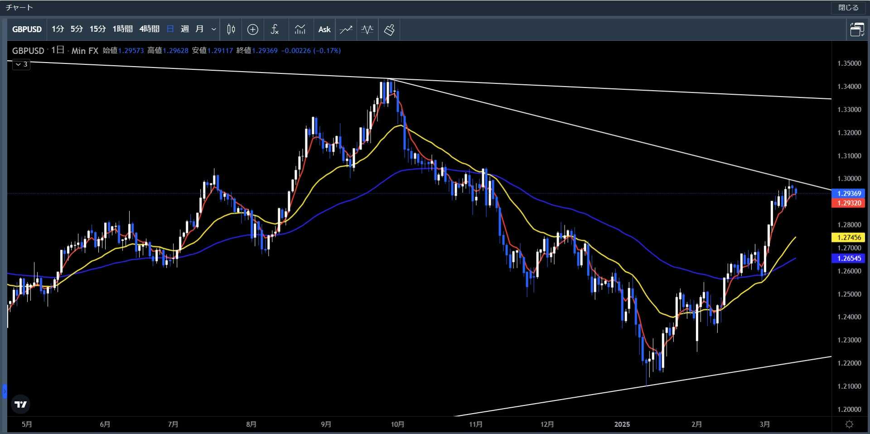
Task: Expand the blue left side panel handle
Action: [x=5, y=391]
